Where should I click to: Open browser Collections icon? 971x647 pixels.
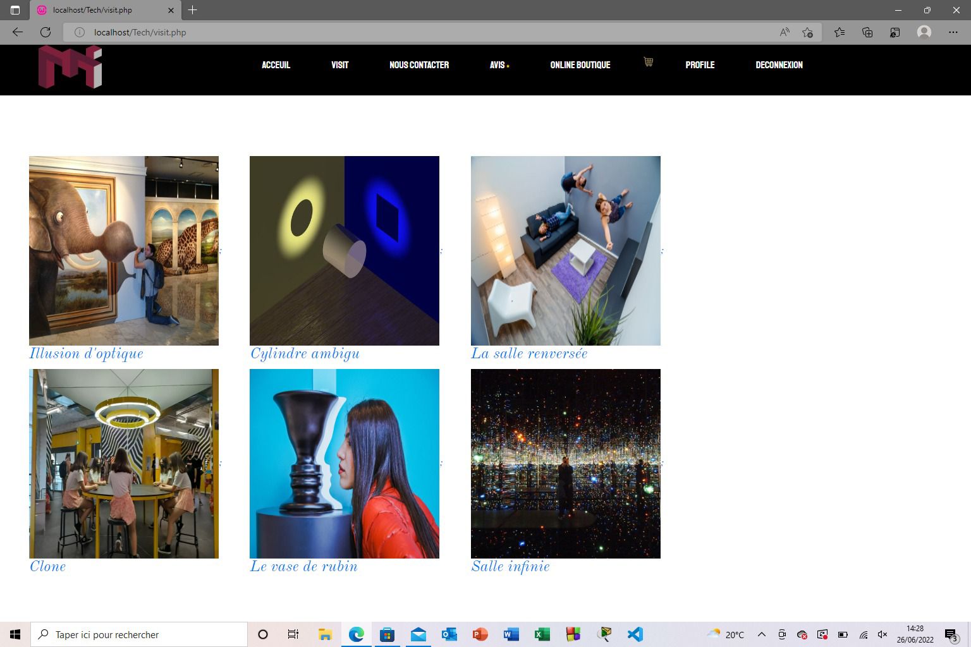pos(867,32)
